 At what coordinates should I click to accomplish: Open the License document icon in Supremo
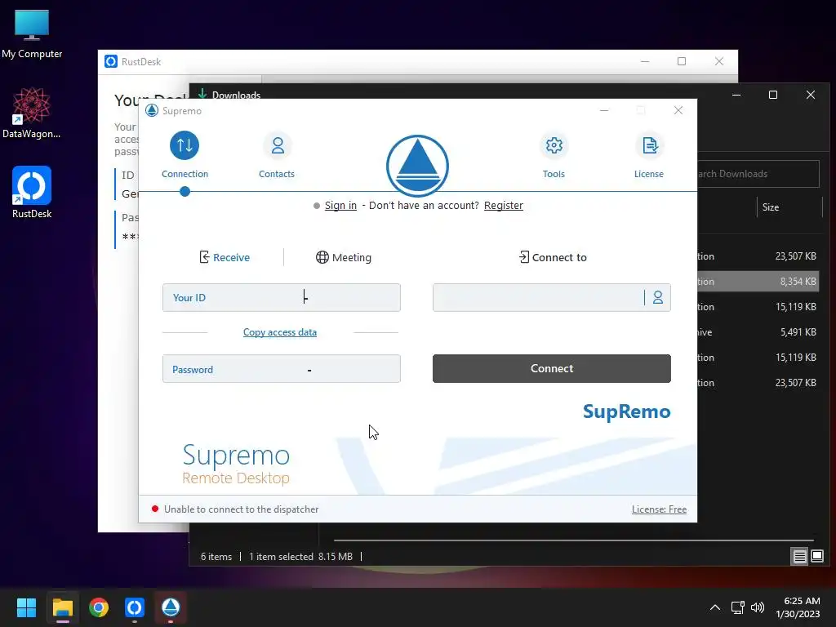[x=649, y=145]
